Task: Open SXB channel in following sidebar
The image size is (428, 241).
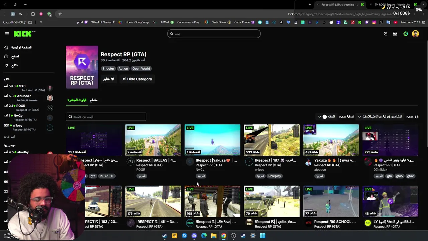Action: pos(28,88)
